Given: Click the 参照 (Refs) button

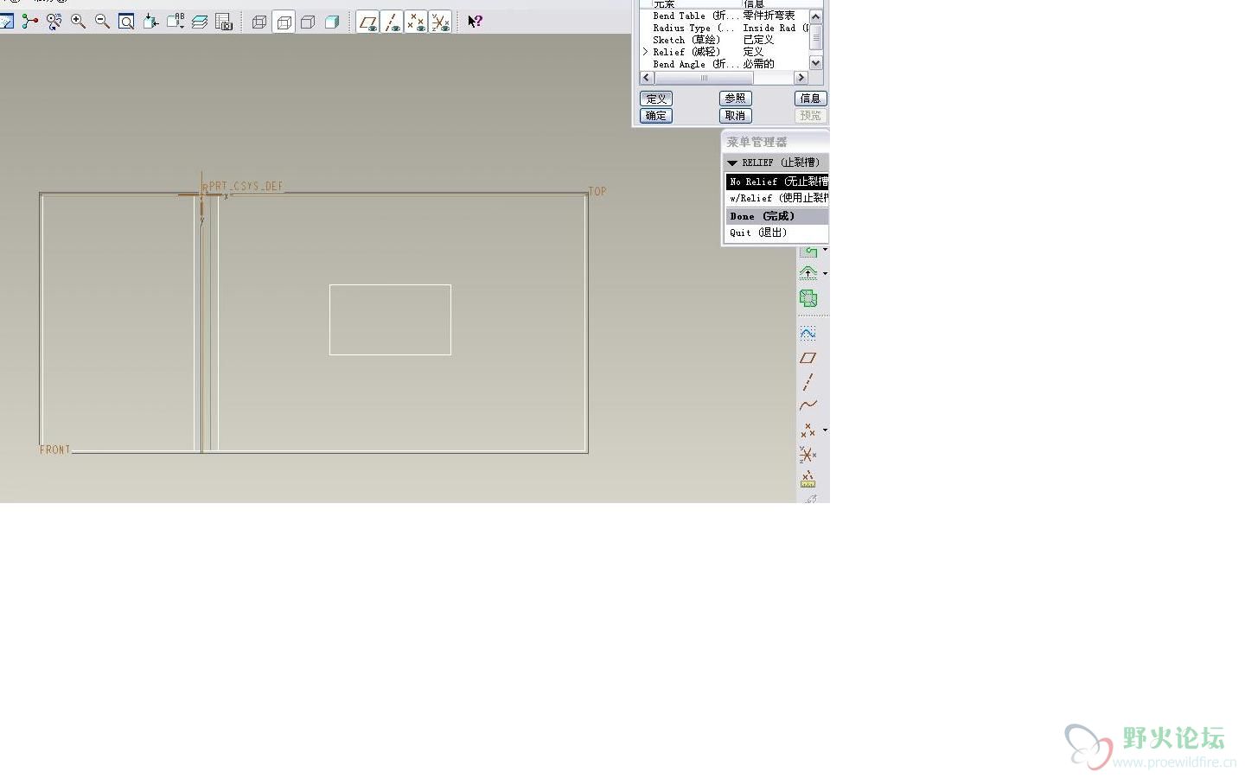Looking at the screenshot, I should tap(736, 99).
